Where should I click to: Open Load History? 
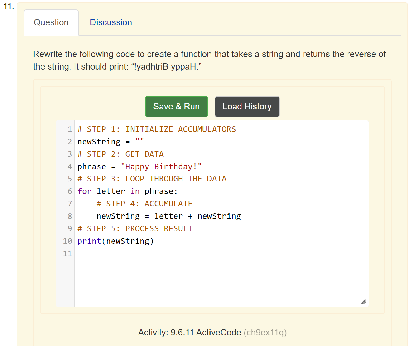pyautogui.click(x=247, y=106)
